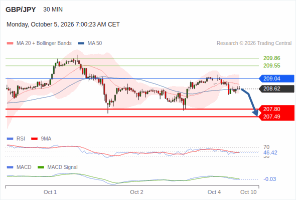Click the red 207.80 support price tag
Screen dimensions: 296x200
[276, 109]
